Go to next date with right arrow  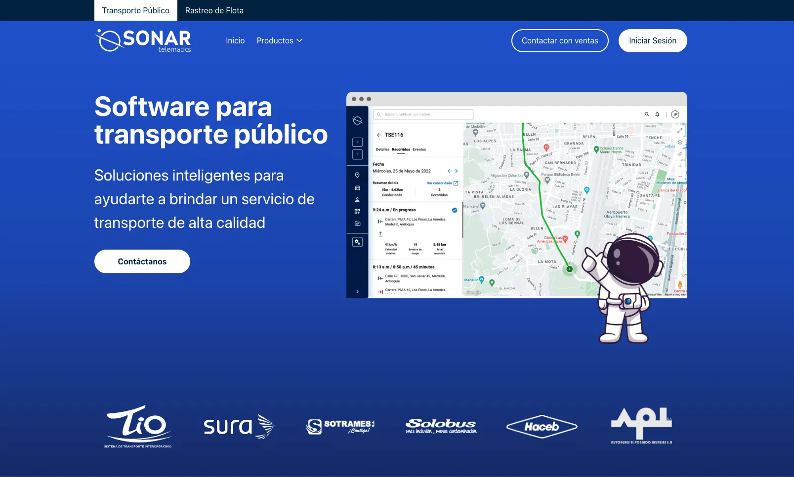coord(456,171)
